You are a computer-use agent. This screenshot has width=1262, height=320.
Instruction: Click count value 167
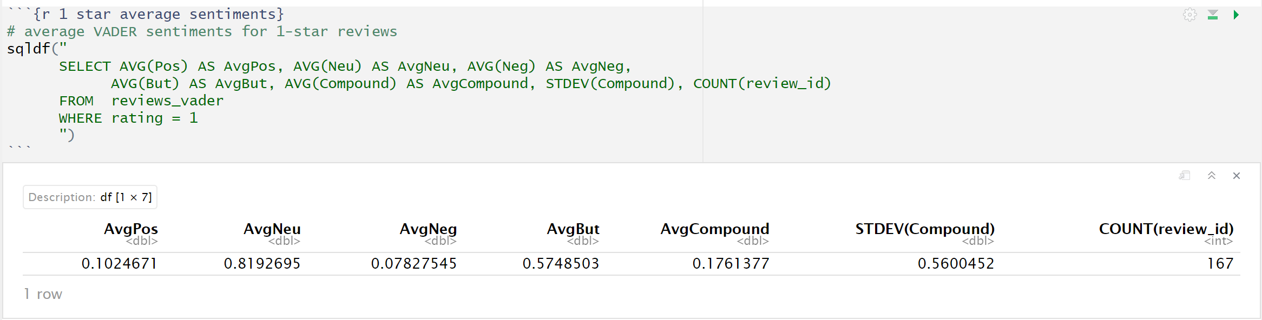click(1220, 264)
